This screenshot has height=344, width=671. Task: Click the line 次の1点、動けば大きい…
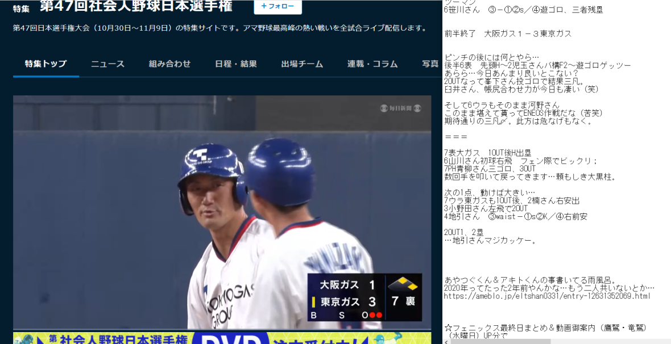[x=490, y=193]
